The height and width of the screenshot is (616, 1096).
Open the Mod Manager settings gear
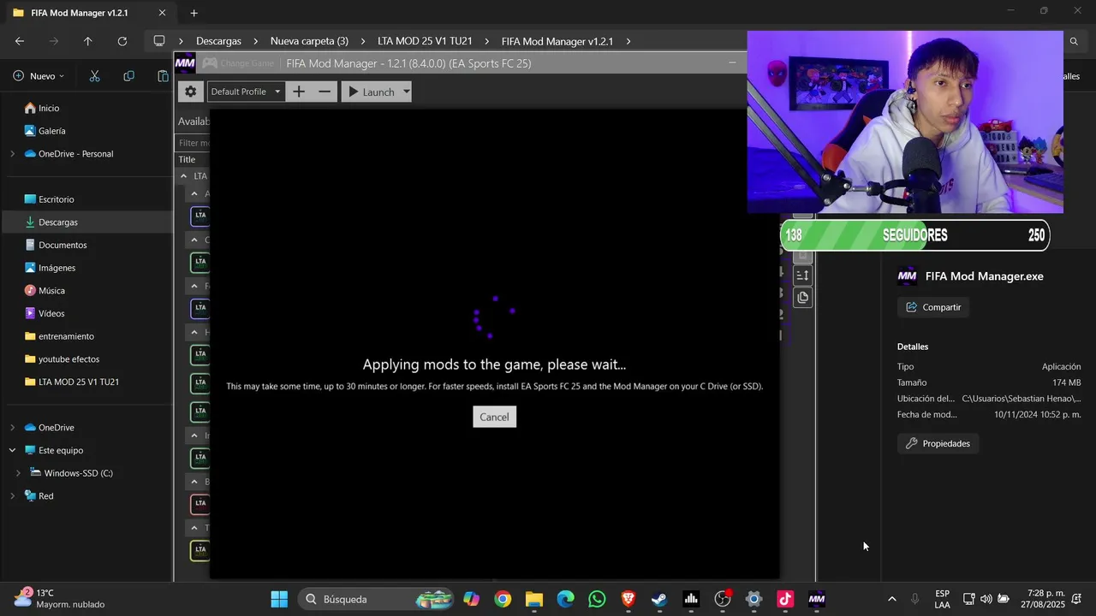pos(190,92)
